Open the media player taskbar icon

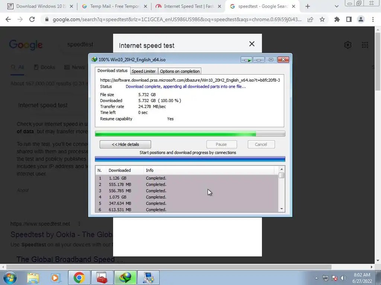coord(56,278)
